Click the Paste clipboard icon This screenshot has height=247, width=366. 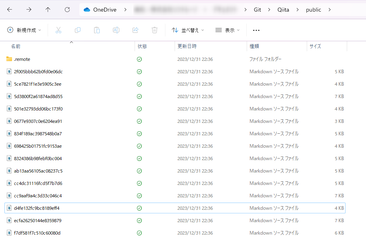click(97, 30)
